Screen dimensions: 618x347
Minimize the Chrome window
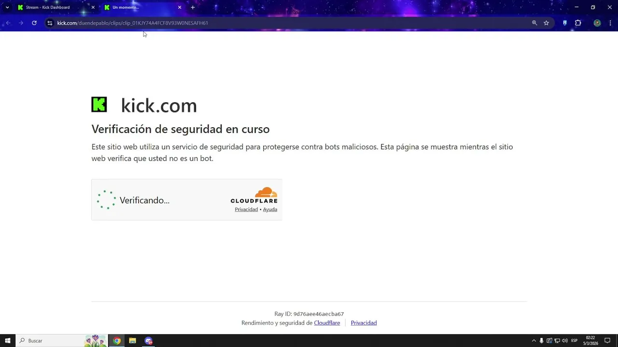[576, 7]
